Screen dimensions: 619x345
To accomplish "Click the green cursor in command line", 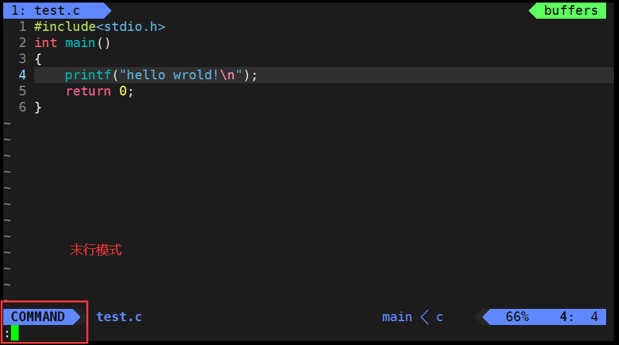I will 15,333.
